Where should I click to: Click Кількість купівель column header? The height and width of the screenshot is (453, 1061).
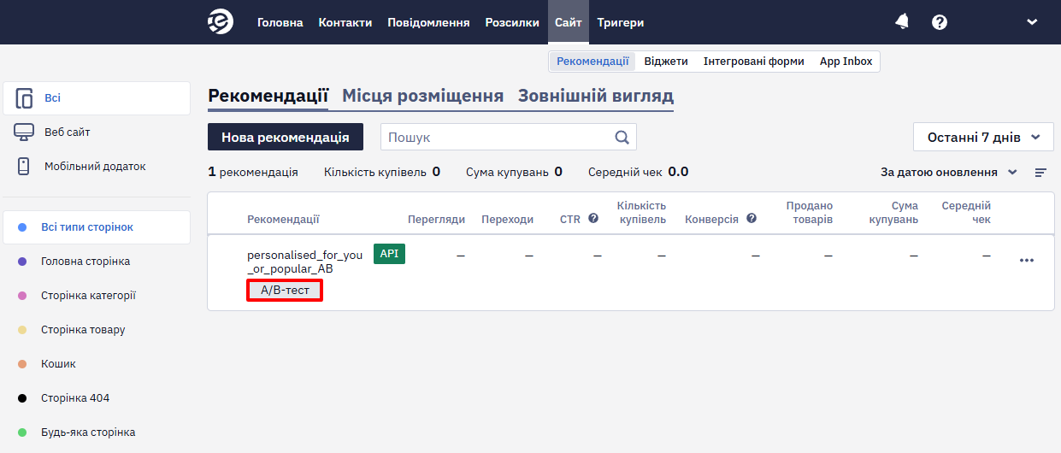point(641,213)
